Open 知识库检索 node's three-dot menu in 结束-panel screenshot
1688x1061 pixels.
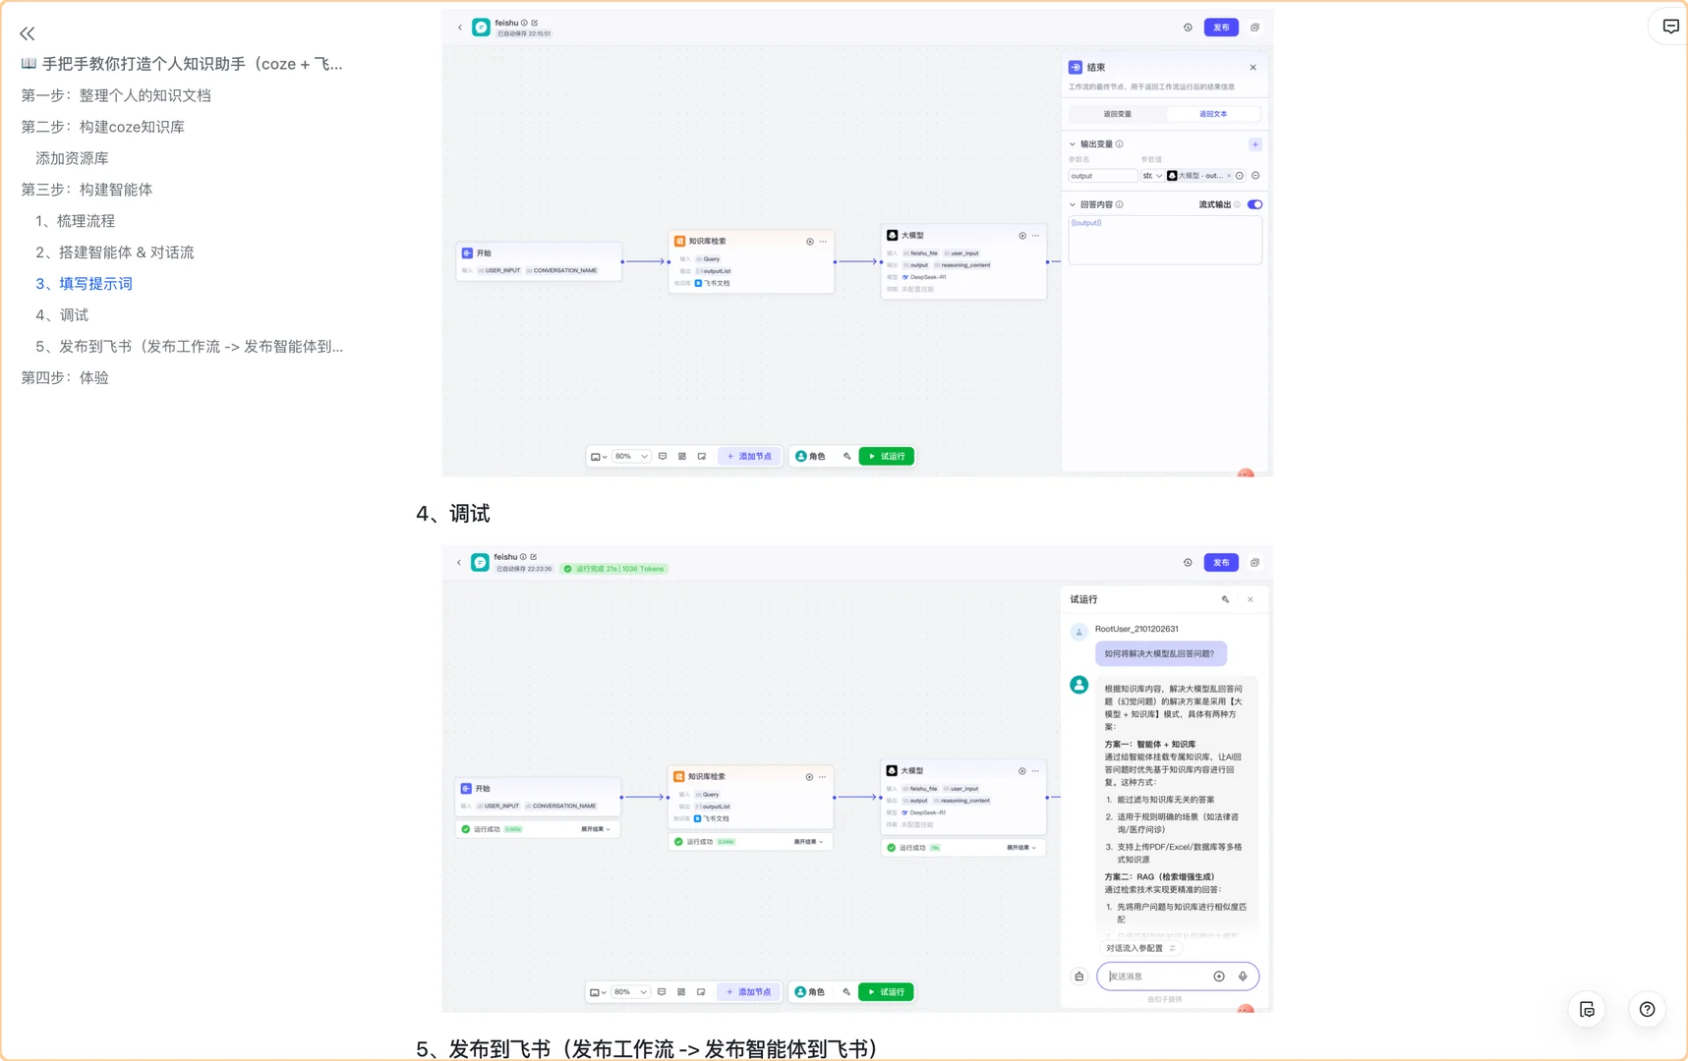click(824, 242)
